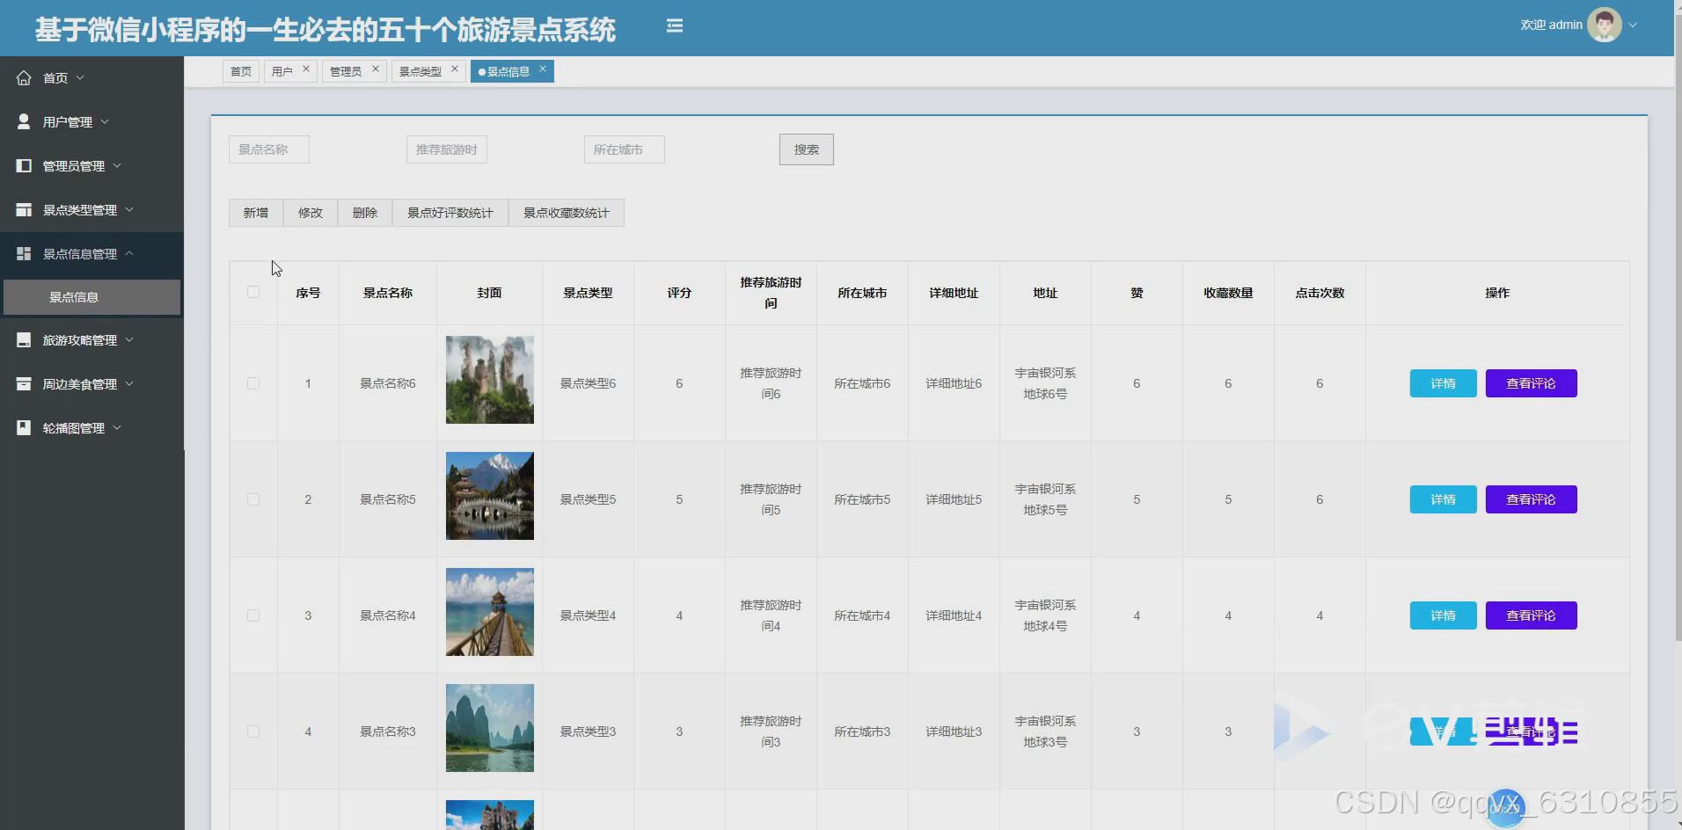
Task: Toggle the select-all checkbox in table header
Action: [x=253, y=292]
